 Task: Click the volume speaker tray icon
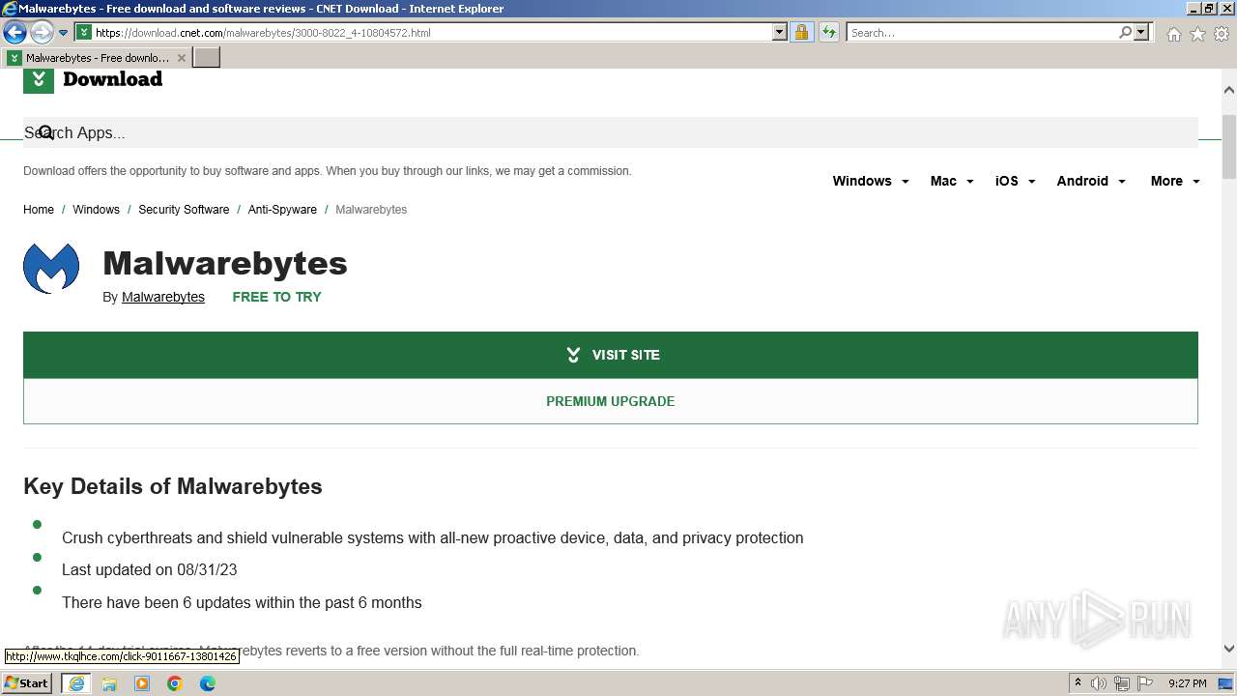click(1099, 683)
